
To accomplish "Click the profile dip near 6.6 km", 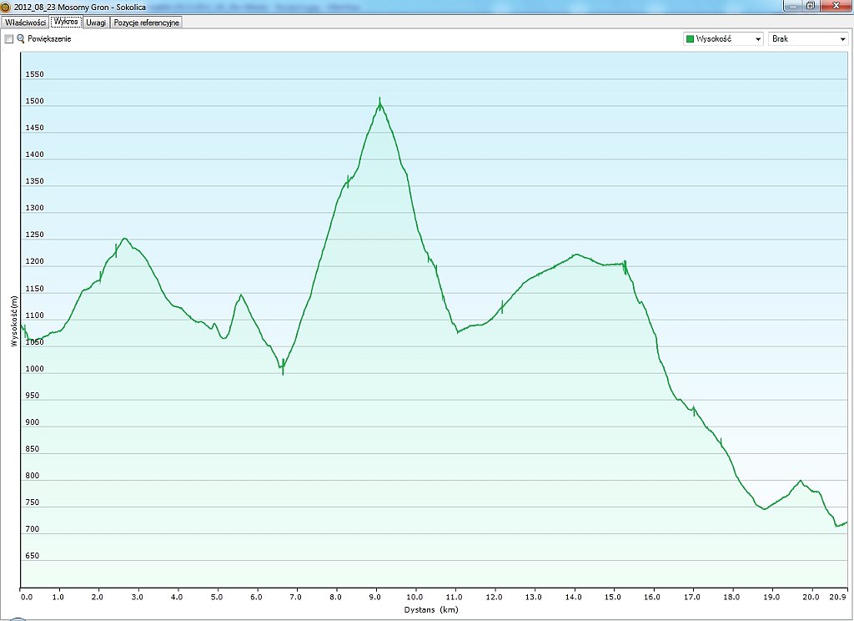I will click(x=283, y=367).
